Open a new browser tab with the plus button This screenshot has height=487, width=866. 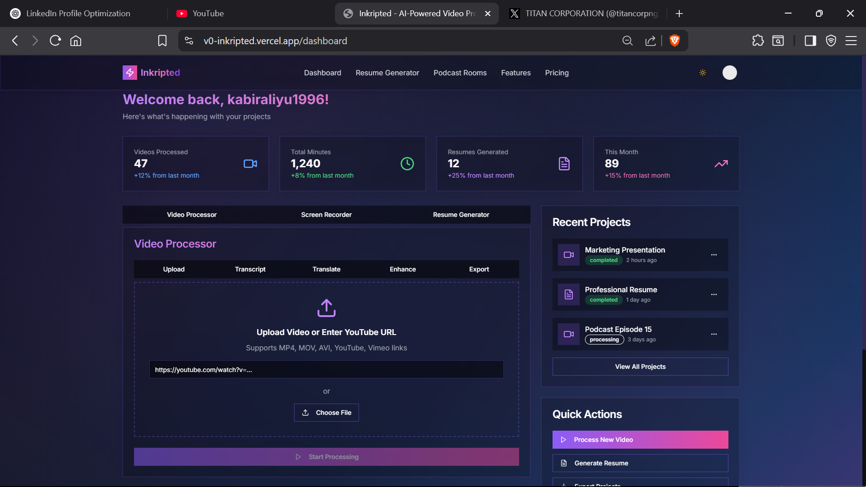(x=679, y=14)
